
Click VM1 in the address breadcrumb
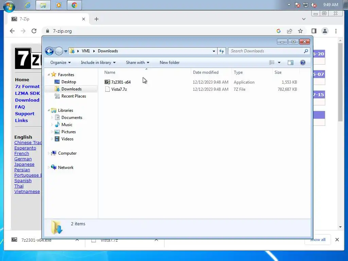pos(86,51)
